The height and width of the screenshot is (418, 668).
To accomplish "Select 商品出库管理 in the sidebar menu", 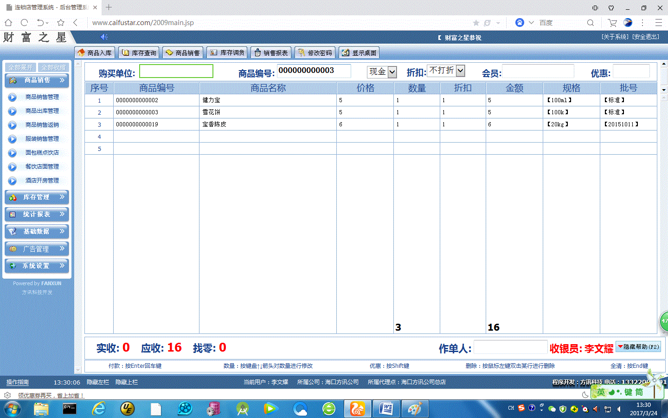I will [42, 111].
